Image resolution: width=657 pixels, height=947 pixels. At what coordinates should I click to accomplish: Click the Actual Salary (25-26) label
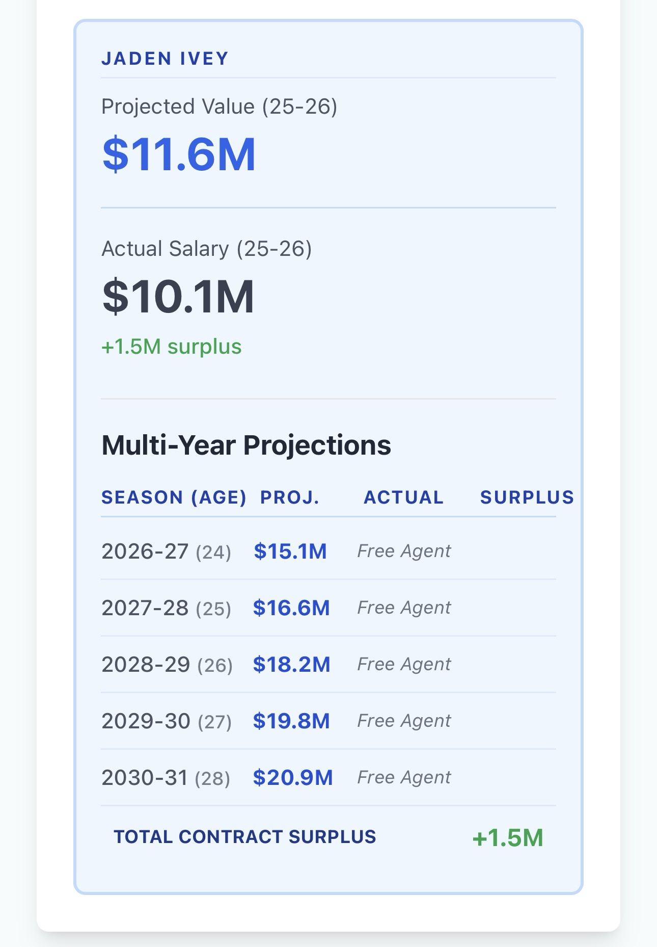tap(206, 249)
